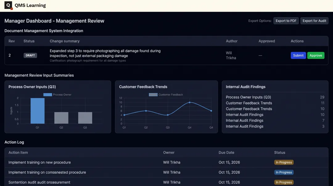The height and width of the screenshot is (186, 333).
Task: Submit the revision 2 draft
Action: pos(298,55)
